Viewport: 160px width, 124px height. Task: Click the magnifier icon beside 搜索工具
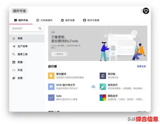coord(14,54)
